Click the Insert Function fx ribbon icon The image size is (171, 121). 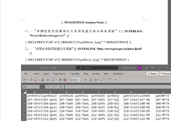(85, 80)
